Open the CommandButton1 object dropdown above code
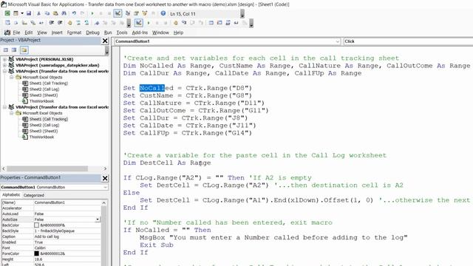473x266 pixels. [x=338, y=41]
